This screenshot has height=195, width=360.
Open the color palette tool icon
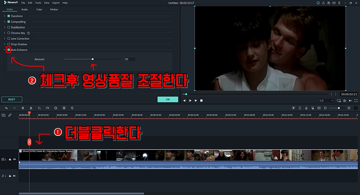(x=56, y=108)
